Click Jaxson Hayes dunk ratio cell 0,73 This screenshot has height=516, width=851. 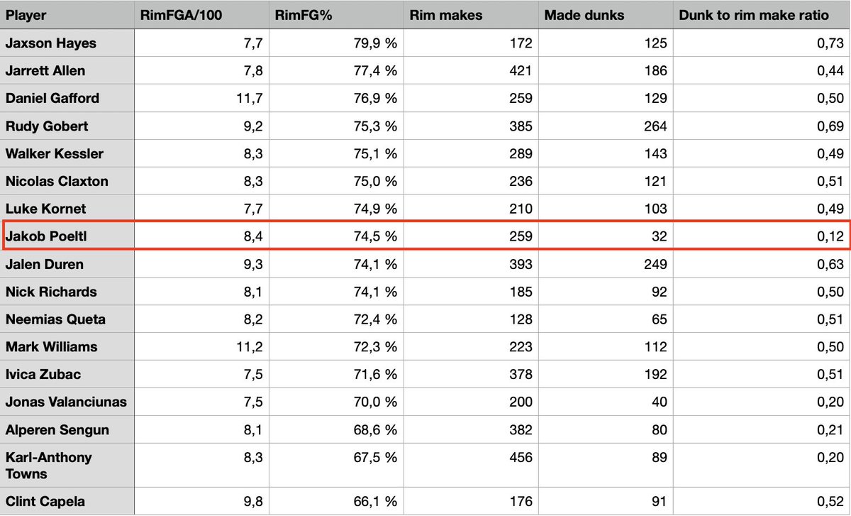[762, 43]
